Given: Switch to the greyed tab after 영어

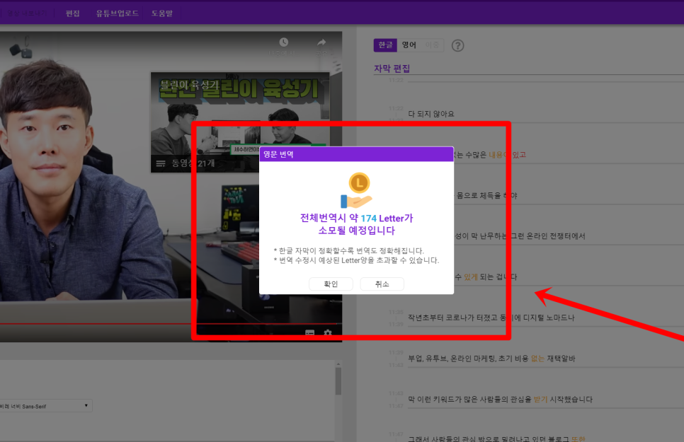Looking at the screenshot, I should click(x=432, y=45).
